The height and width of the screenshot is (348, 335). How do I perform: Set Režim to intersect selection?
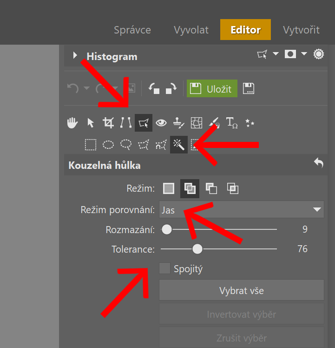tap(233, 188)
